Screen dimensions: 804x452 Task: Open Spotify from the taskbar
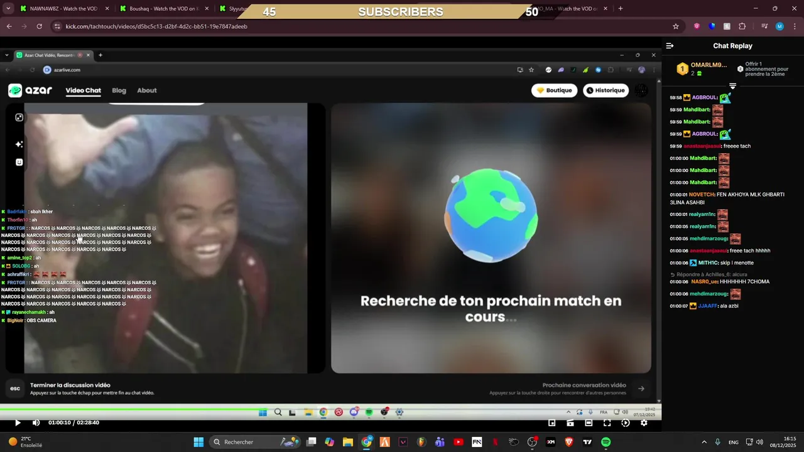click(606, 442)
